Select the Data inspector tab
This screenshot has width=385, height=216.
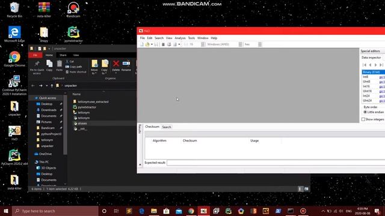[x=371, y=58]
